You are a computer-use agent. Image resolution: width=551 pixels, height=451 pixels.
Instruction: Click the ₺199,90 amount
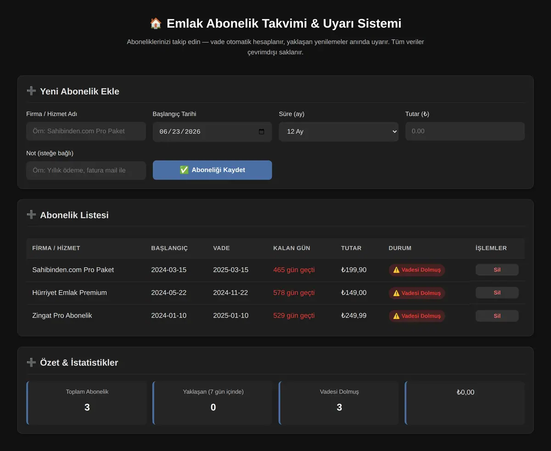(x=354, y=270)
